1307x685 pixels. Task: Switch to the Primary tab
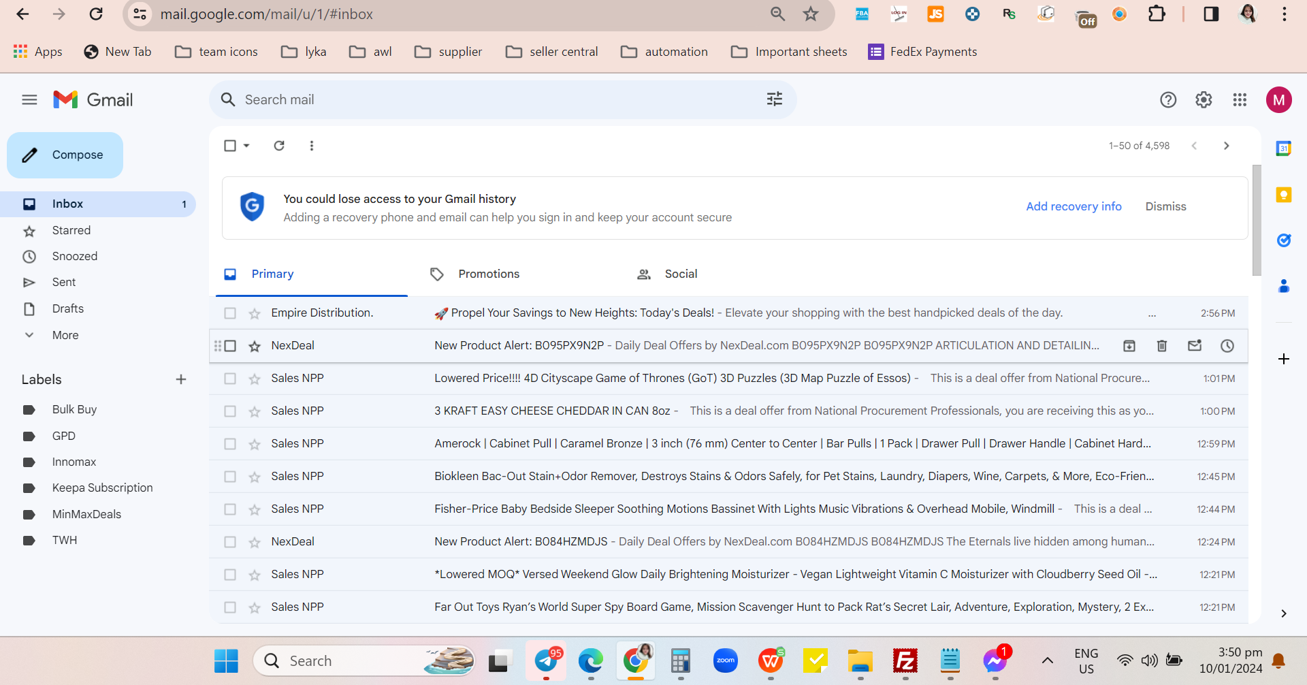[x=312, y=274]
